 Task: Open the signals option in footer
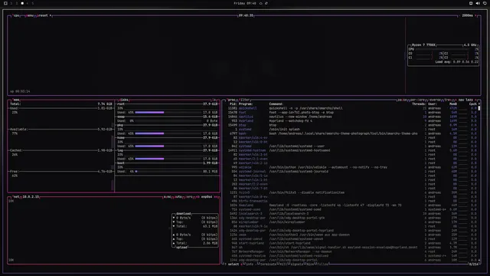coord(296,264)
